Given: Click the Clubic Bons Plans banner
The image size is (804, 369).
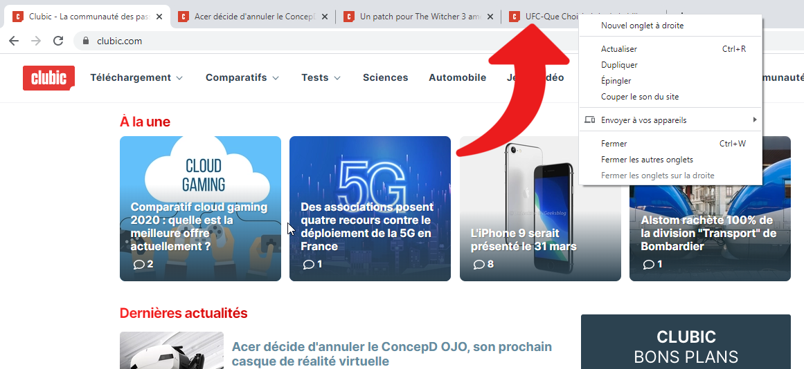Looking at the screenshot, I should tap(686, 342).
